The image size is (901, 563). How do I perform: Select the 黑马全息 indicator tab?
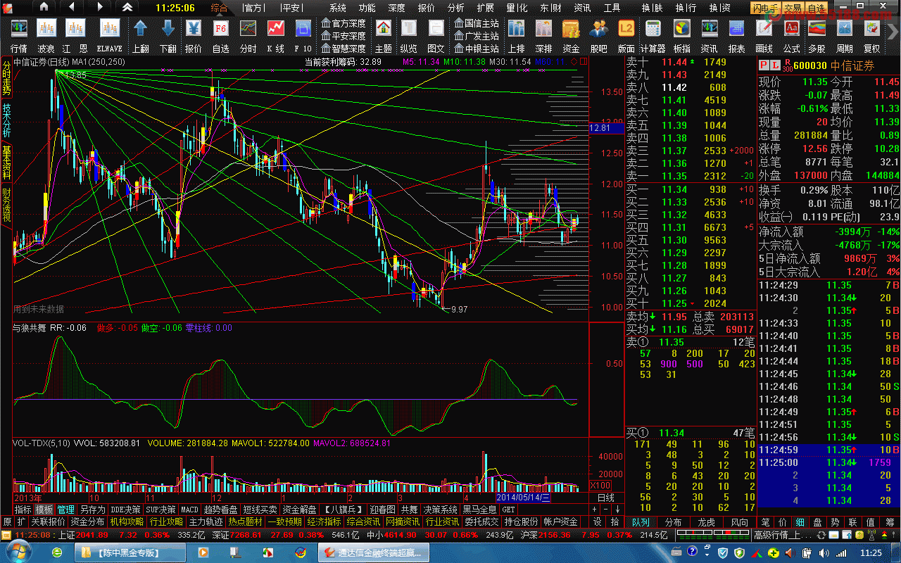tap(479, 510)
